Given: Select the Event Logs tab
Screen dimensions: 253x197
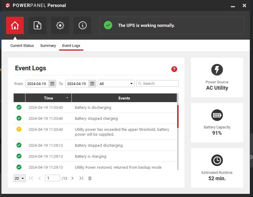Looking at the screenshot, I should click(x=71, y=46).
